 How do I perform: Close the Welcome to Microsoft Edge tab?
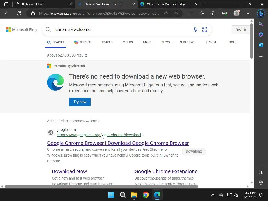coord(196,4)
